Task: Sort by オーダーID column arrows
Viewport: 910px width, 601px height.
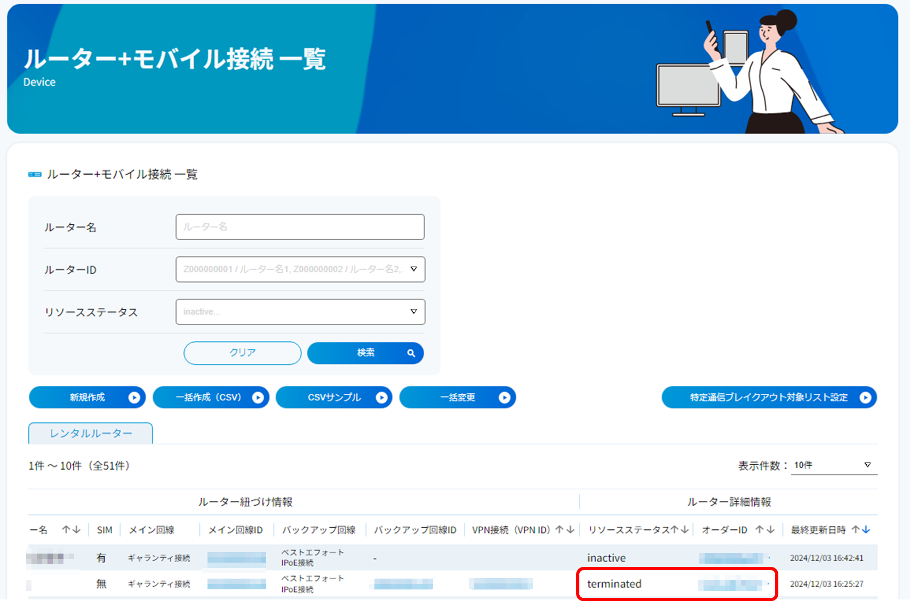Action: (765, 530)
